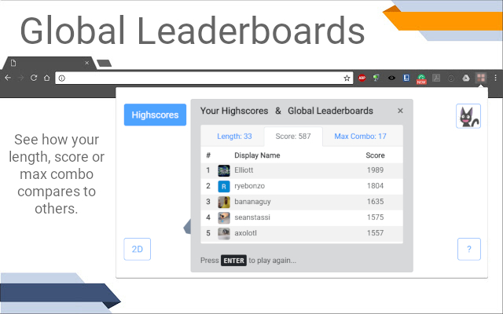The image size is (503, 314).
Task: Reload the page with the refresh icon
Action: tap(34, 78)
